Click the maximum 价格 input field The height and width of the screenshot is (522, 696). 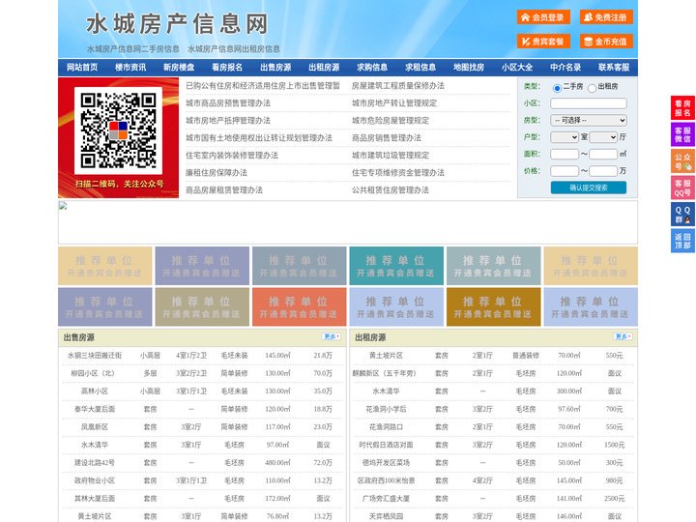[603, 171]
